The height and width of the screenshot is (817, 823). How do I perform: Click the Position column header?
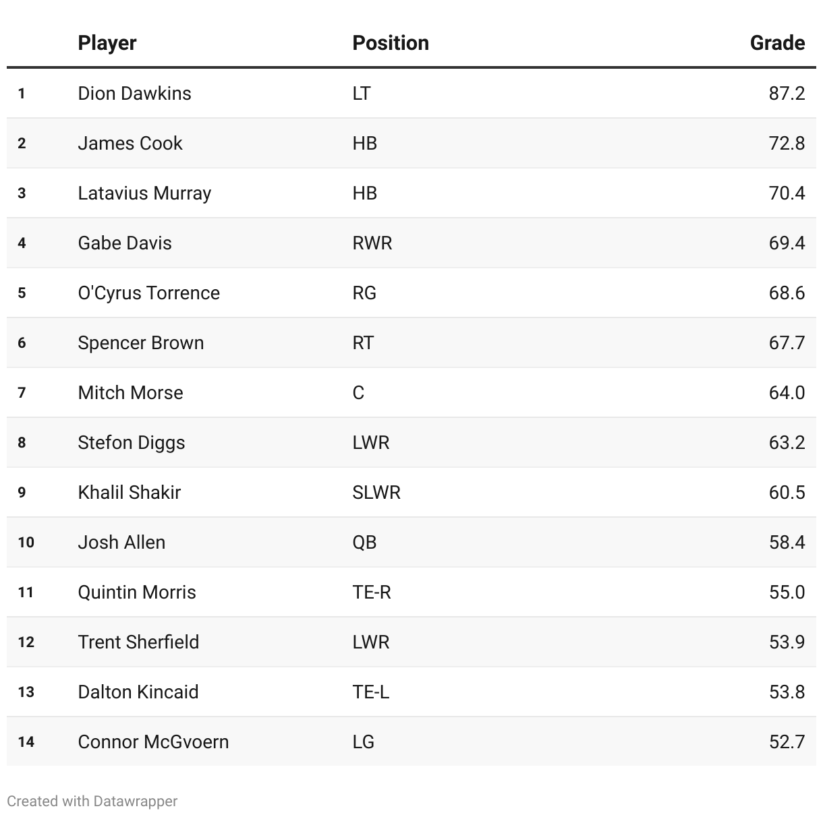point(391,43)
